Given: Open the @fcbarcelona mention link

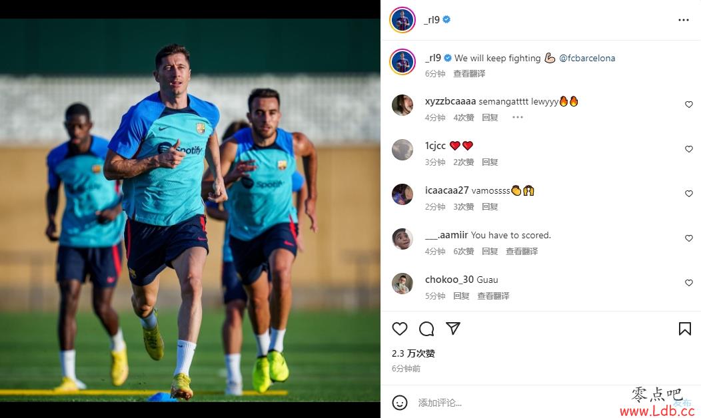Looking at the screenshot, I should click(x=587, y=58).
